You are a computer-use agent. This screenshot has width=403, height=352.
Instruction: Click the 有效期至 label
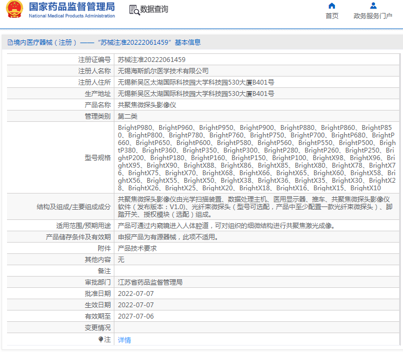point(98,316)
